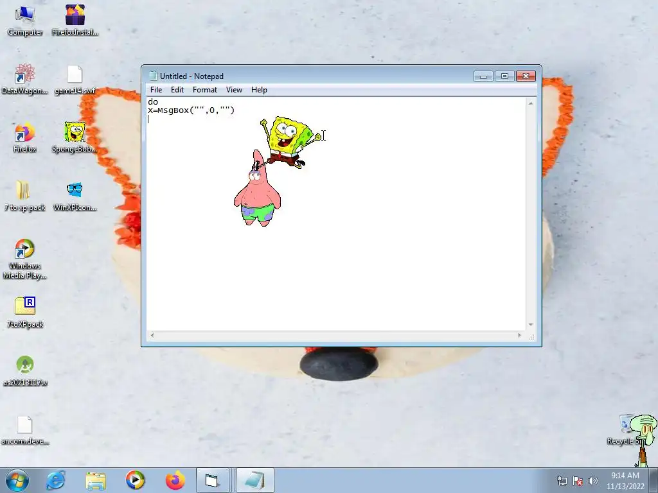The height and width of the screenshot is (493, 658).
Task: Select the 7 to xp pack archive icon
Action: [x=25, y=196]
